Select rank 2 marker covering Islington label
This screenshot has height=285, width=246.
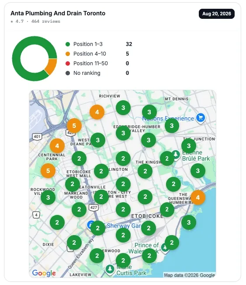[x=101, y=171]
